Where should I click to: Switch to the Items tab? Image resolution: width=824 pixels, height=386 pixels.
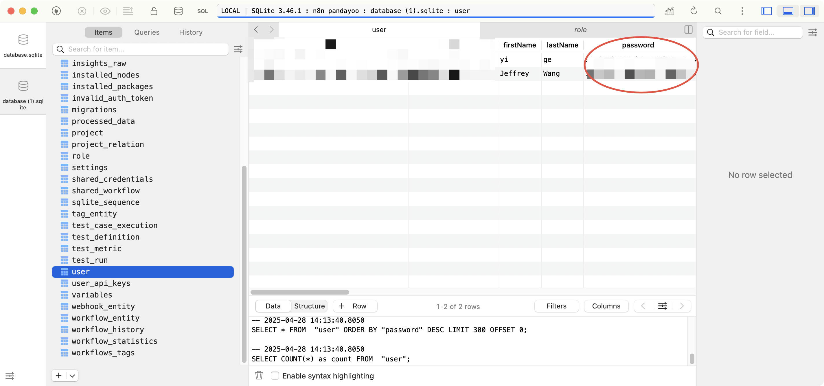[103, 32]
